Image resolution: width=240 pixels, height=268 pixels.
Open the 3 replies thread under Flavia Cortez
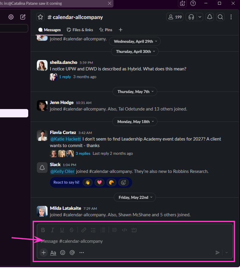[x=83, y=154]
